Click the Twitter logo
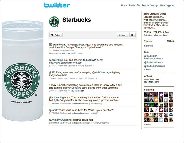 coord(57,5)
